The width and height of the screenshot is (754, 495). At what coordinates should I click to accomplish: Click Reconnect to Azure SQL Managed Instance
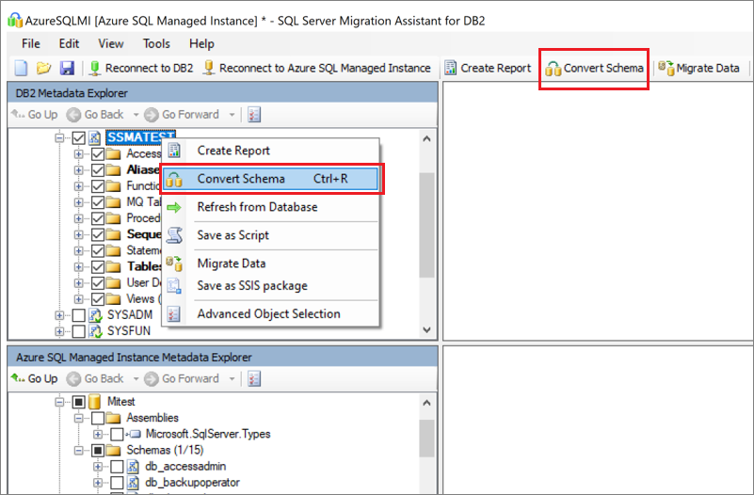click(x=317, y=69)
